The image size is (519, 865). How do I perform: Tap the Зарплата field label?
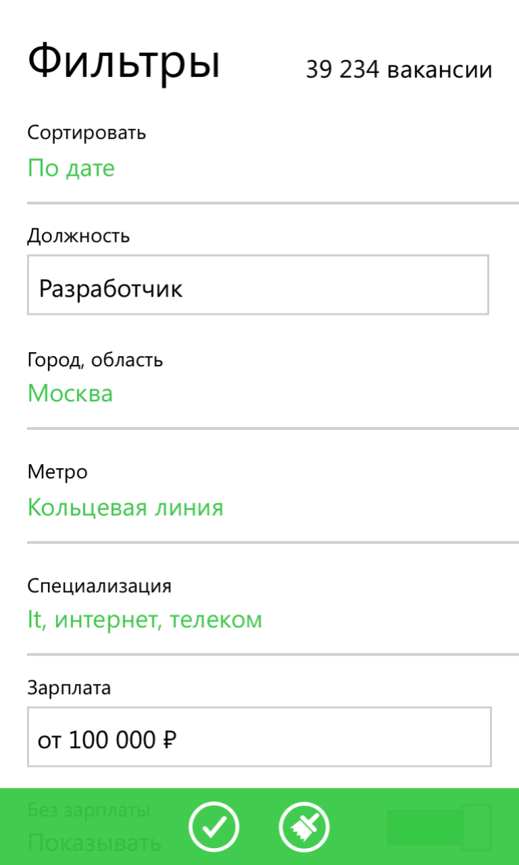pos(69,688)
